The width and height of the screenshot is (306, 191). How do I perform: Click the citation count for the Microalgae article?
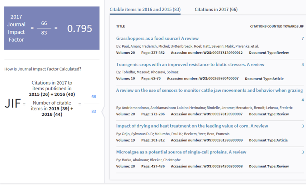(x=302, y=152)
